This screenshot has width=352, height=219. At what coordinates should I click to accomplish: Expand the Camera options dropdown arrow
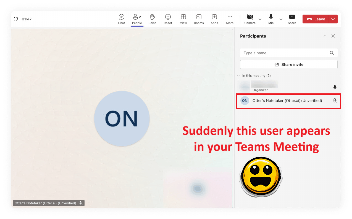[x=260, y=19]
